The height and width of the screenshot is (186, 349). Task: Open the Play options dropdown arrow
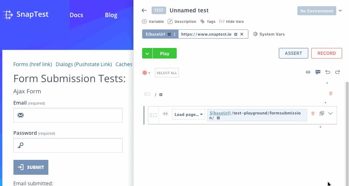[x=147, y=53]
